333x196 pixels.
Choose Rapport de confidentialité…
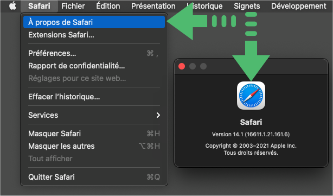[94, 66]
